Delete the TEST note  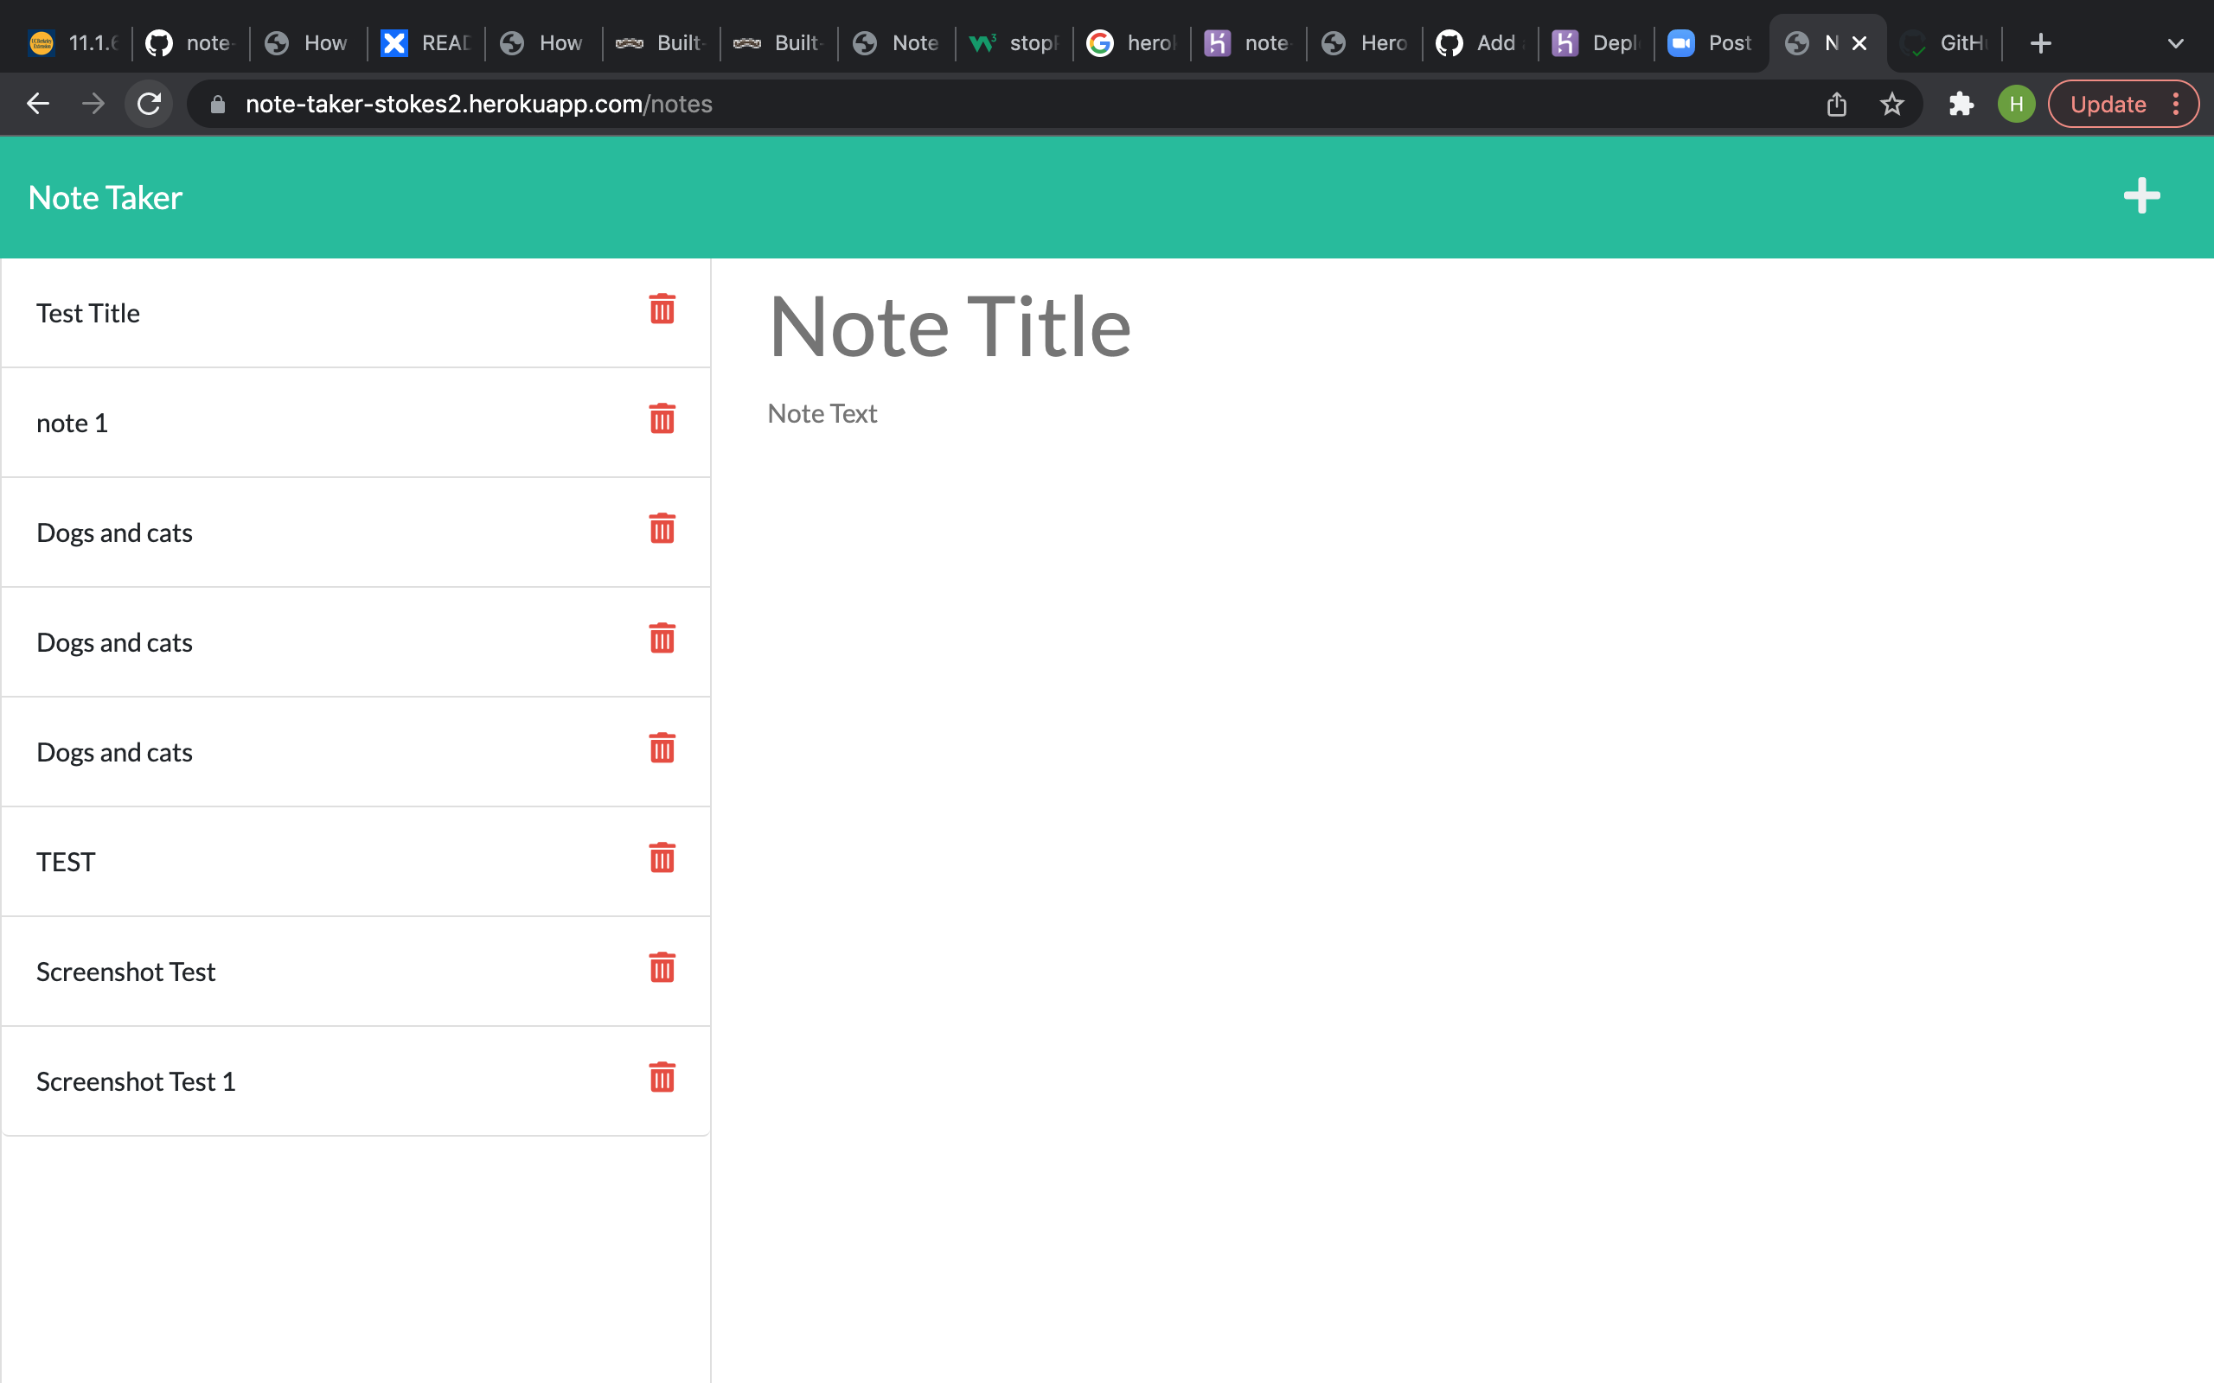662,858
